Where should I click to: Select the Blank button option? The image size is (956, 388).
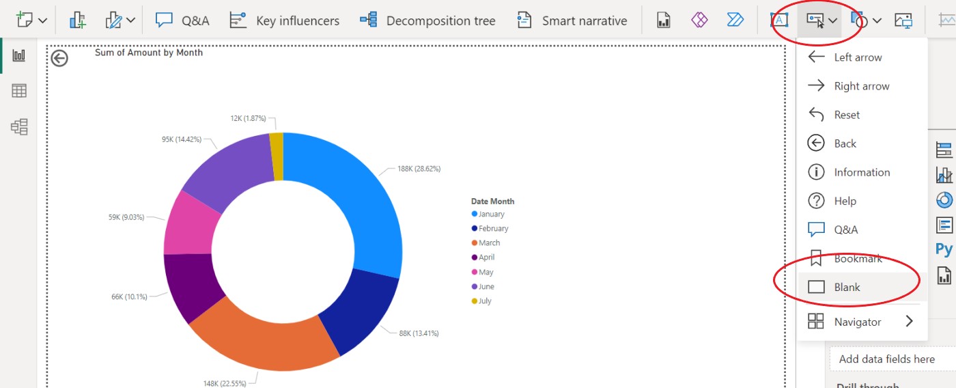coord(862,287)
